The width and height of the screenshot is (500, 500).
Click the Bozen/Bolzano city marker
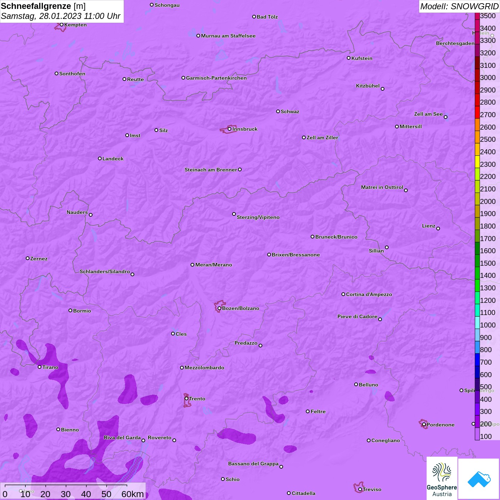pos(219,308)
